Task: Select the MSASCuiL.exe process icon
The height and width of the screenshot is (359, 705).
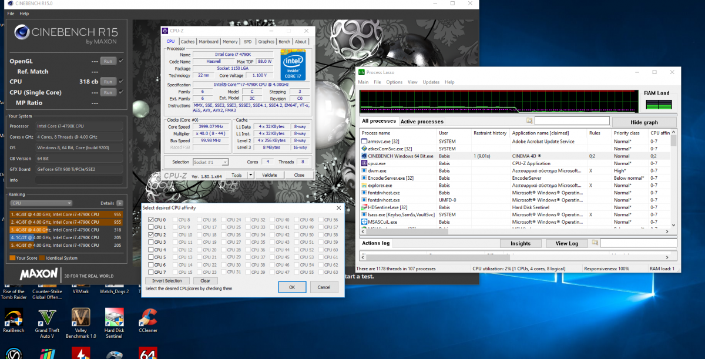Action: click(364, 222)
